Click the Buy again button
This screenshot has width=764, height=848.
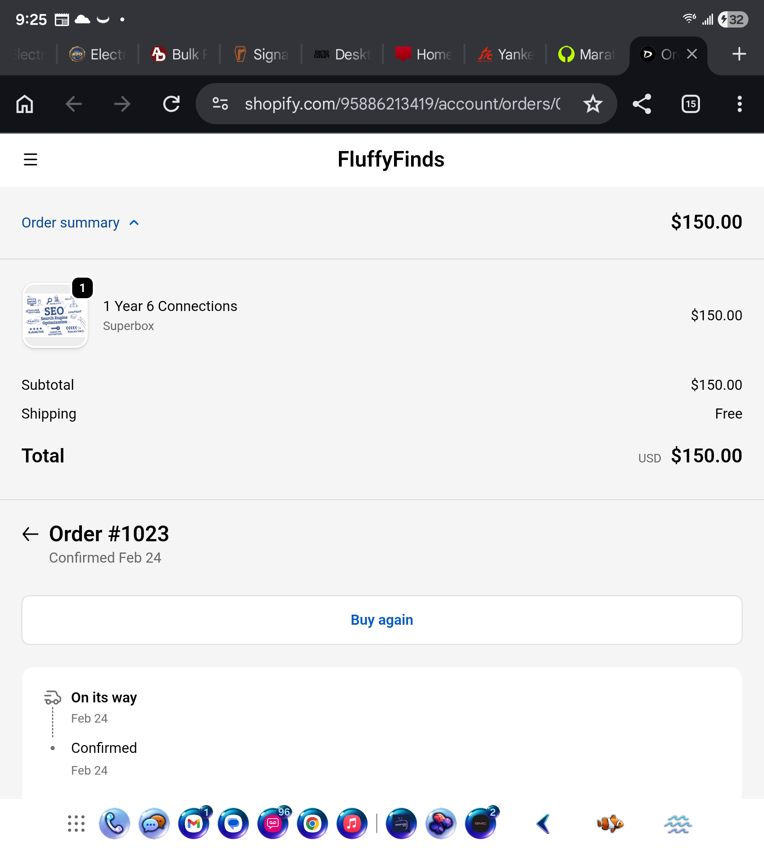[x=382, y=620]
